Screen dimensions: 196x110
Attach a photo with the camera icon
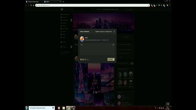tap(81, 60)
